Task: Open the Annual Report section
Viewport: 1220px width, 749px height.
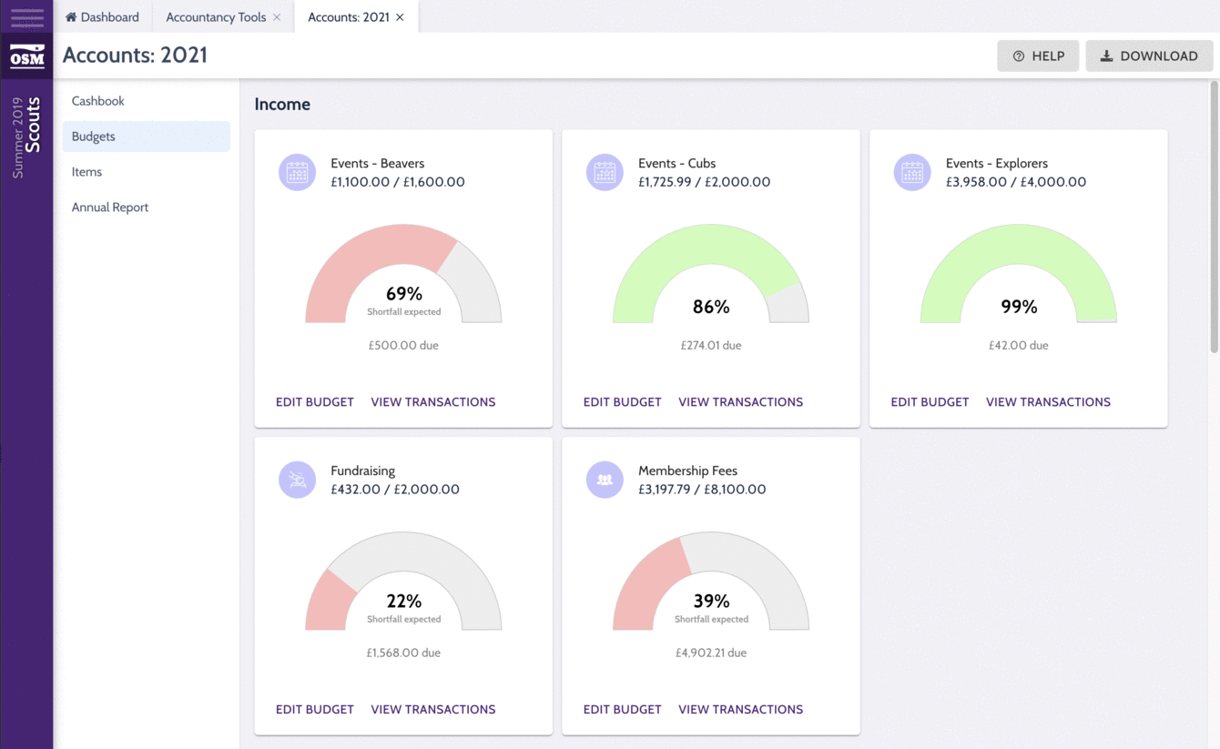Action: click(110, 207)
